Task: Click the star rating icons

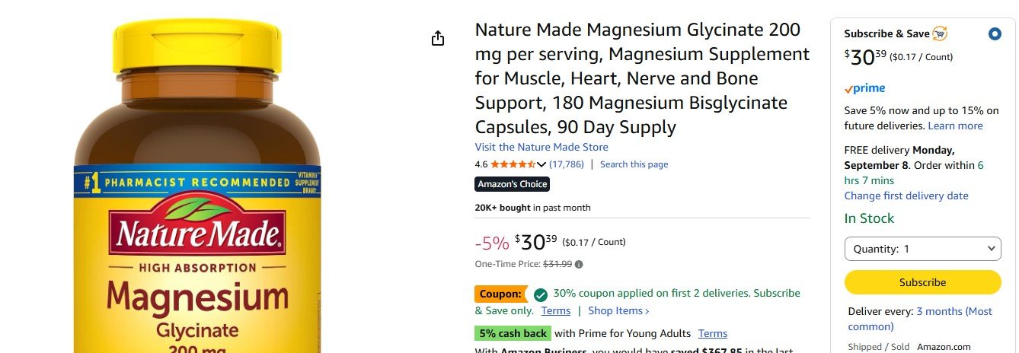Action: point(513,164)
